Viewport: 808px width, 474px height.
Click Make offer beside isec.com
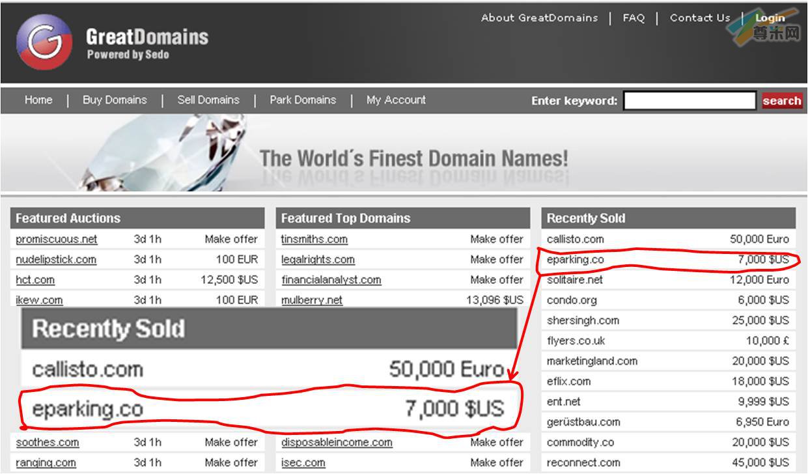(497, 463)
